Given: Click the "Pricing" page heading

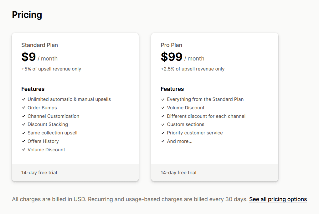Looking at the screenshot, I should point(27,15).
